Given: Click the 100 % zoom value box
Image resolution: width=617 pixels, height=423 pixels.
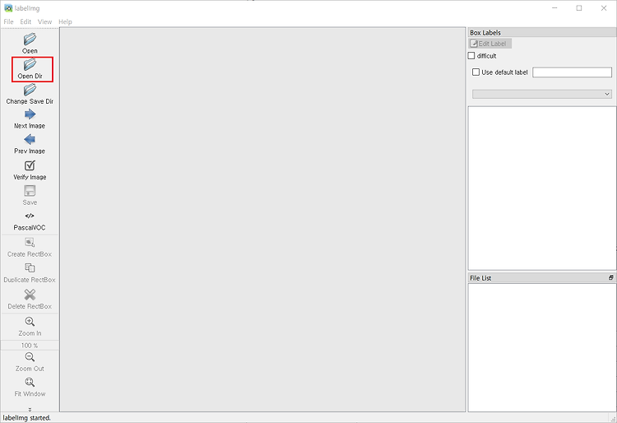Looking at the screenshot, I should coord(30,346).
